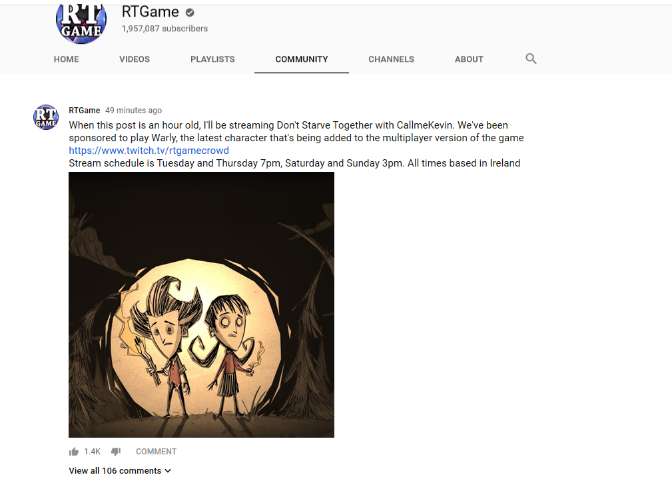Click the 1.4K like count
The width and height of the screenshot is (672, 485).
pyautogui.click(x=92, y=452)
